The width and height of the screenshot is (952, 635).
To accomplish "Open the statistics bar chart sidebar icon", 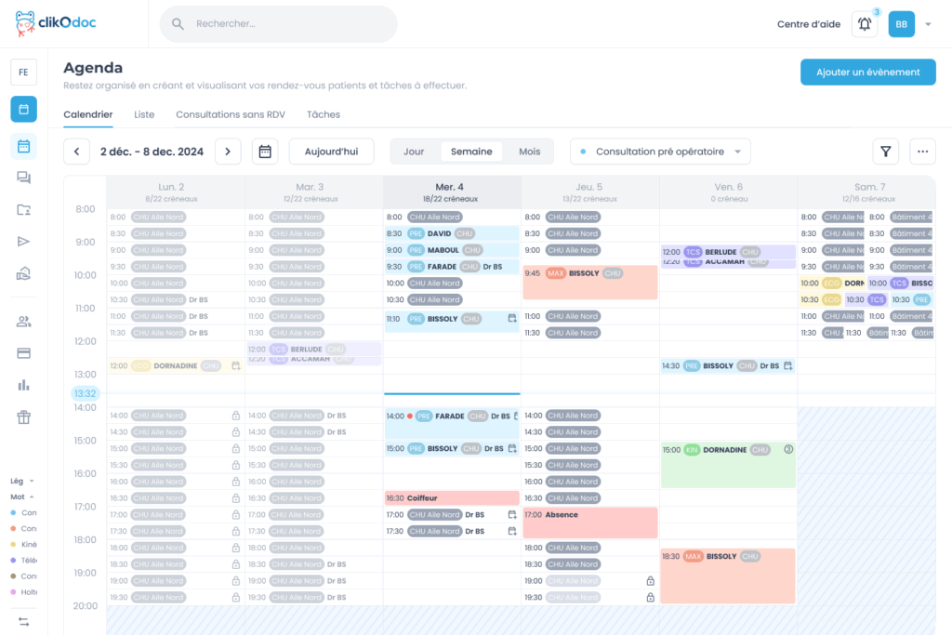I will [x=23, y=386].
